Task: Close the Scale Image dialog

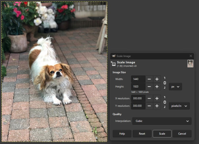Action: click(191, 56)
